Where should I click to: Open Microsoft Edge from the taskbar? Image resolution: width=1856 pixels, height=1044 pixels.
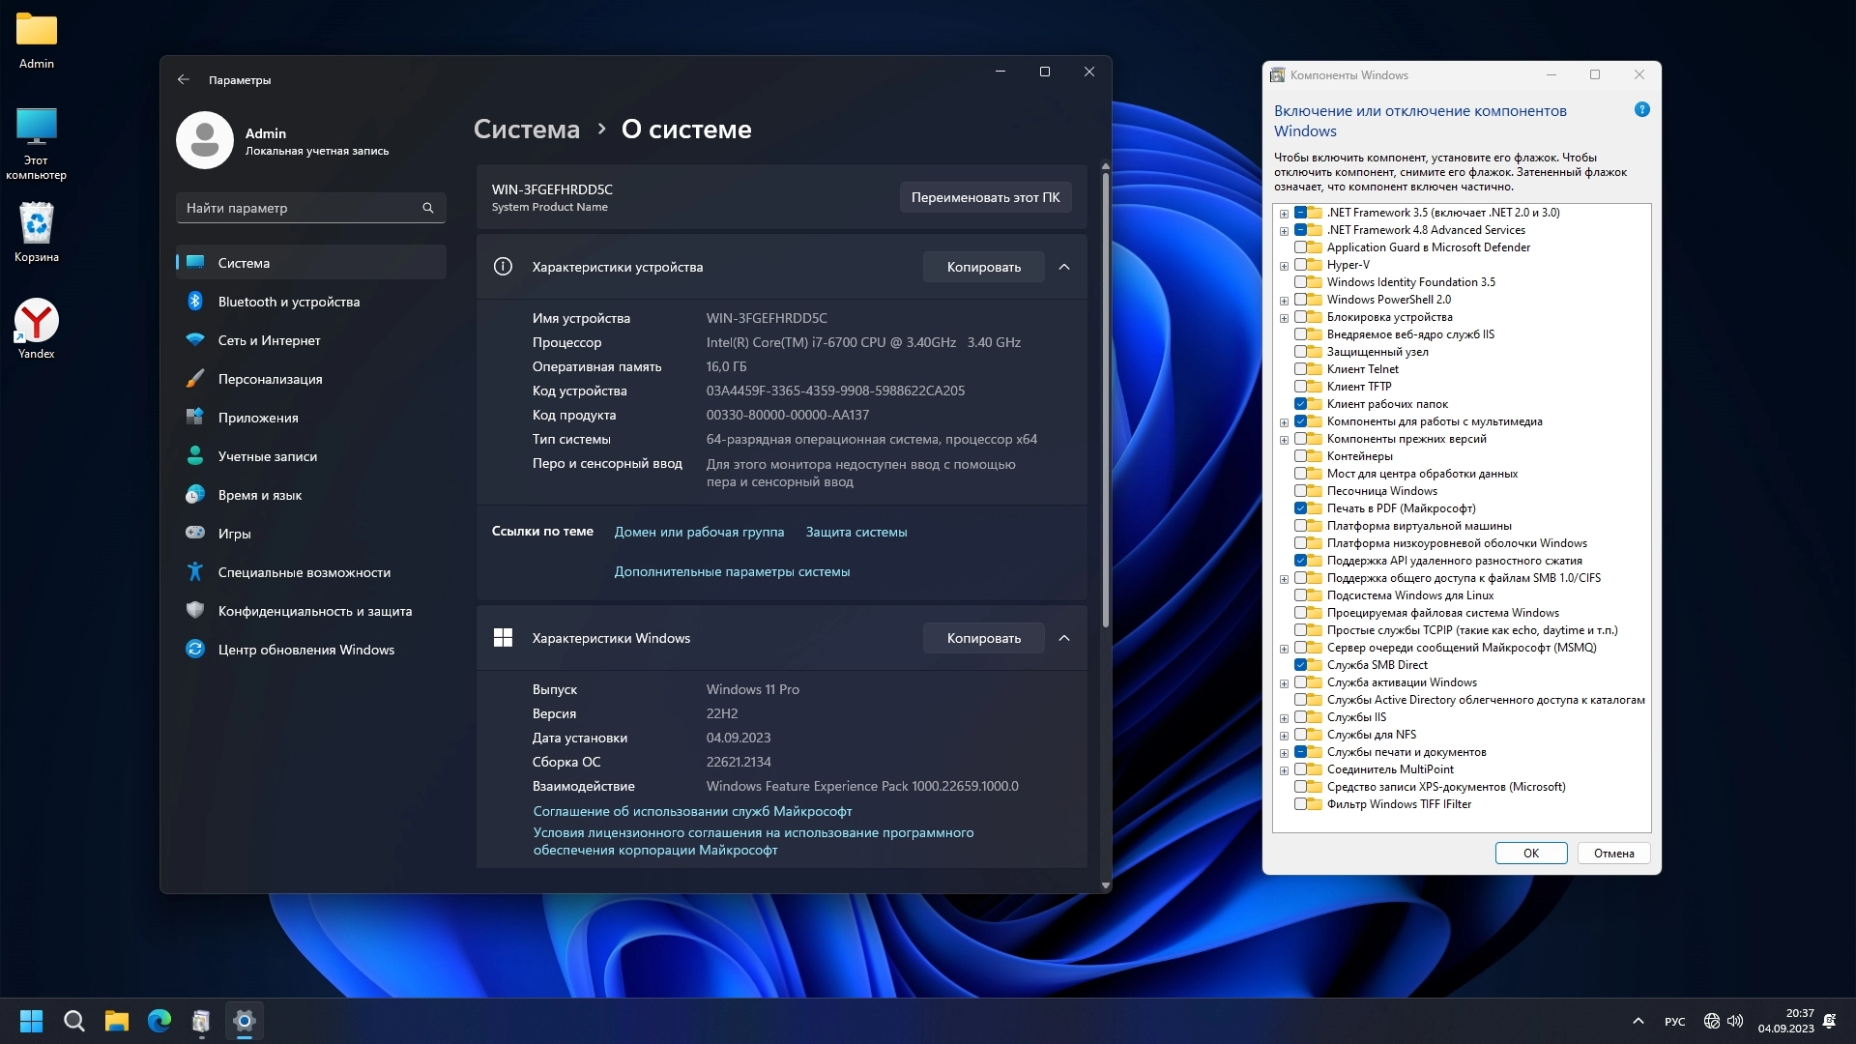tap(159, 1021)
